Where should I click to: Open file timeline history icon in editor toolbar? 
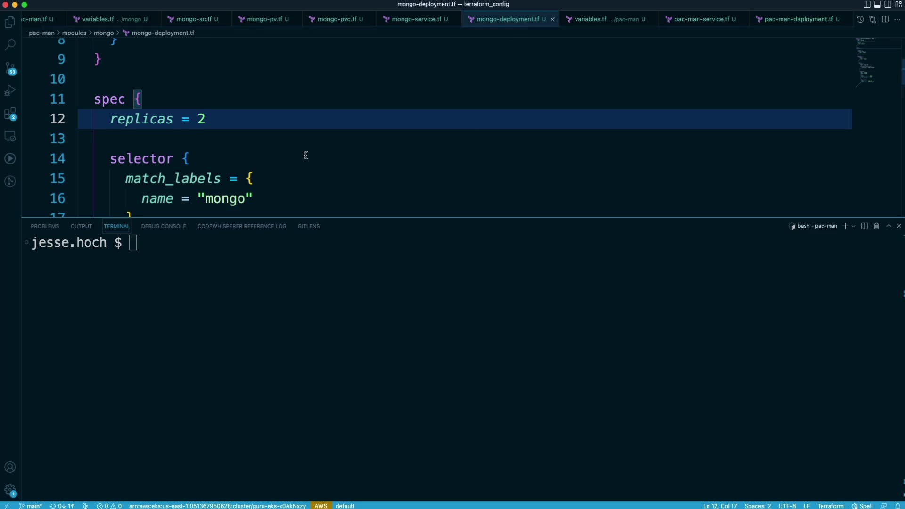click(860, 19)
